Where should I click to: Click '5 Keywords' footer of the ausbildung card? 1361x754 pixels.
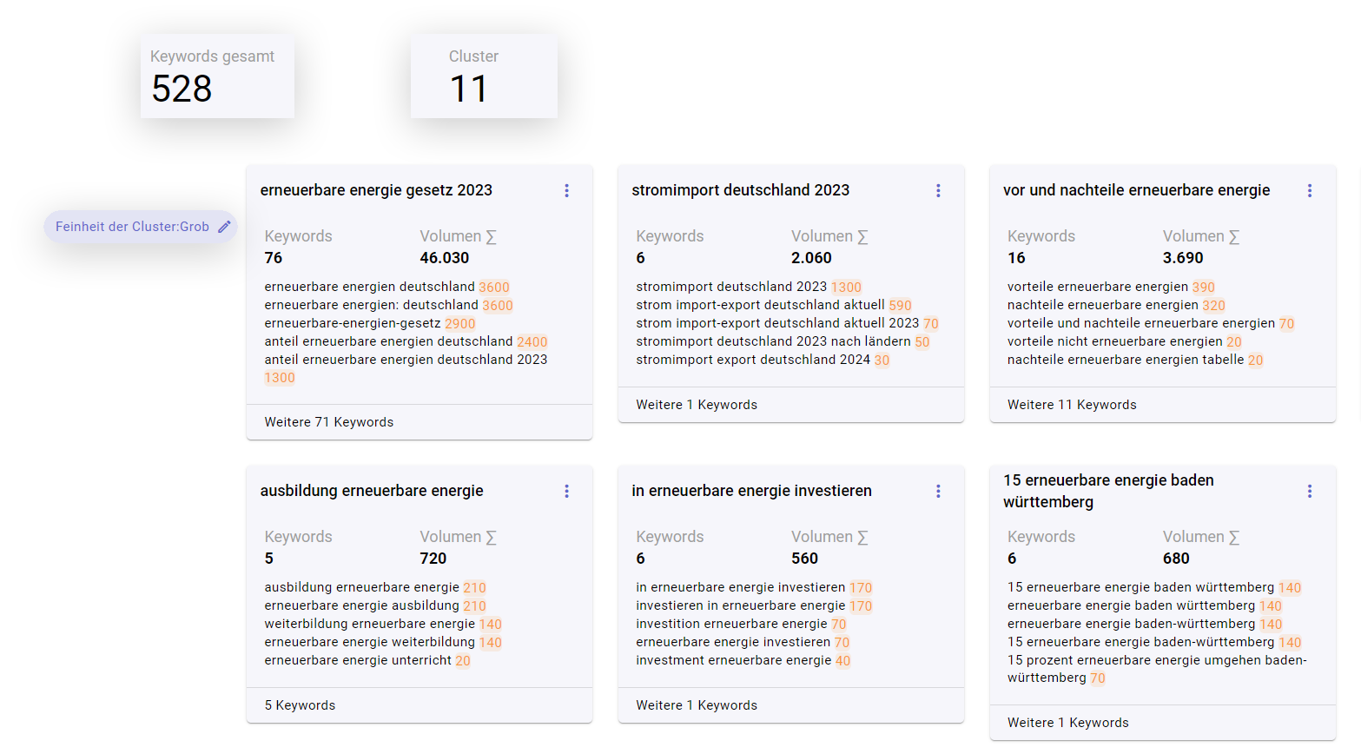point(300,705)
